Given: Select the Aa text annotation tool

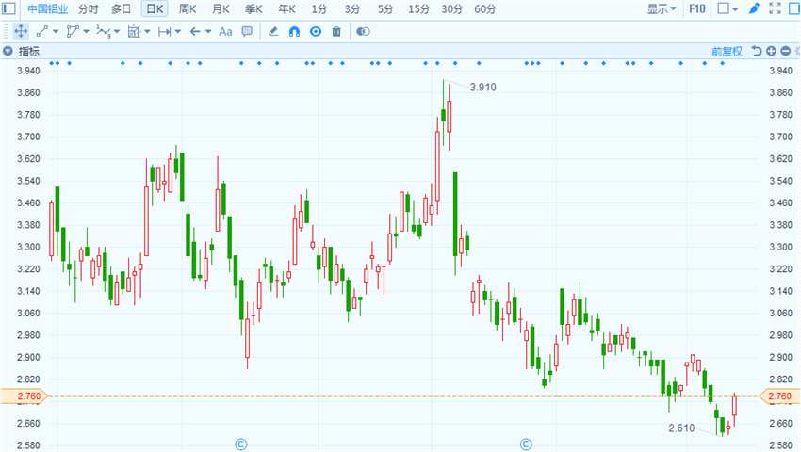Looking at the screenshot, I should point(225,32).
